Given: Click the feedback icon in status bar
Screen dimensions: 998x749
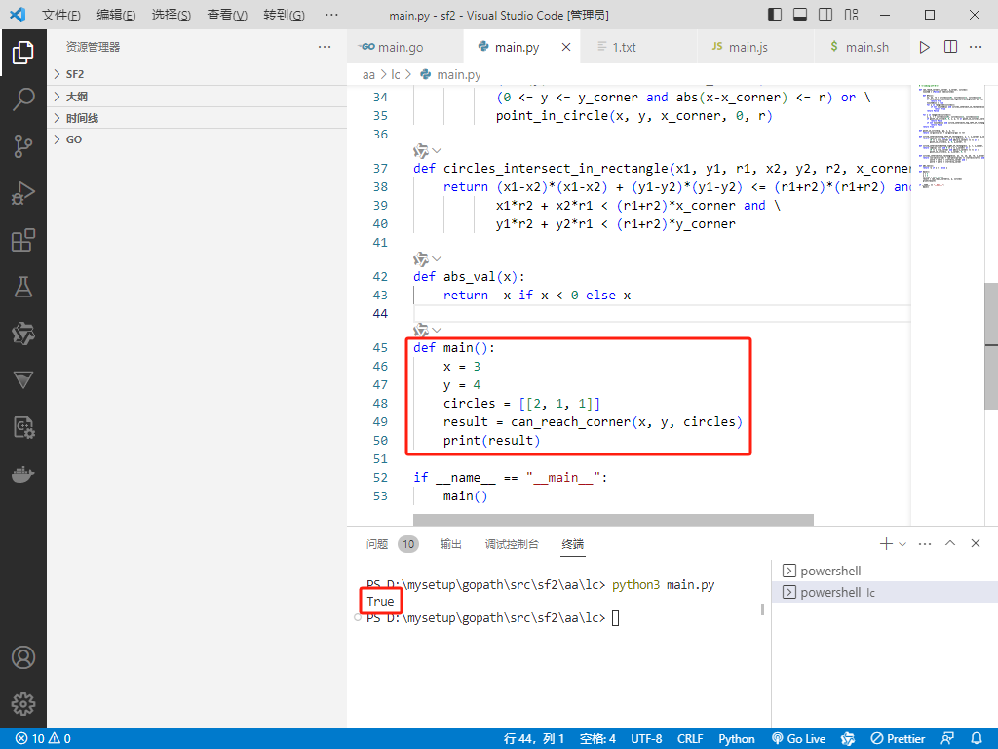Looking at the screenshot, I should coord(947,739).
